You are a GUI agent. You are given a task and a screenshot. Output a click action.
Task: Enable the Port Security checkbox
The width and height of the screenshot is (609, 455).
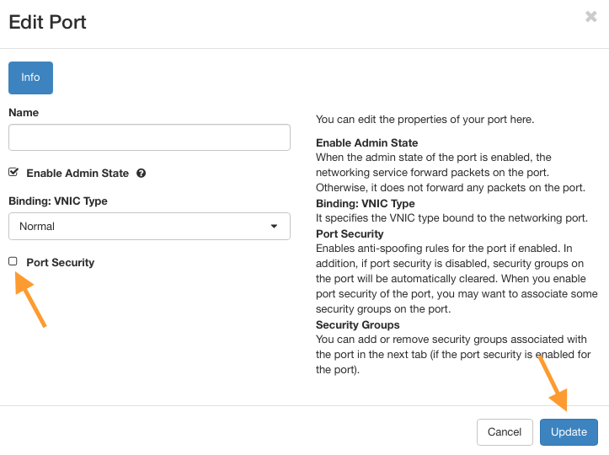pos(13,261)
